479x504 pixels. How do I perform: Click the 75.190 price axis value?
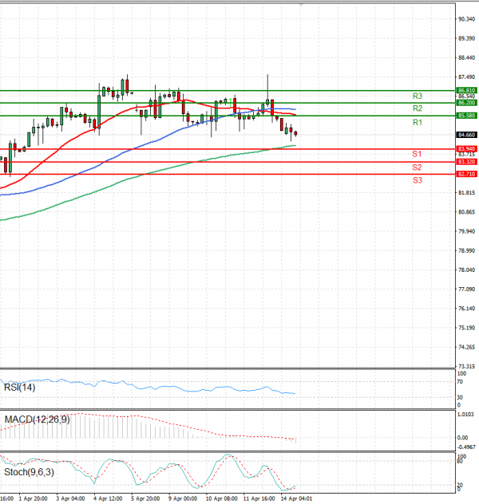[x=466, y=328]
